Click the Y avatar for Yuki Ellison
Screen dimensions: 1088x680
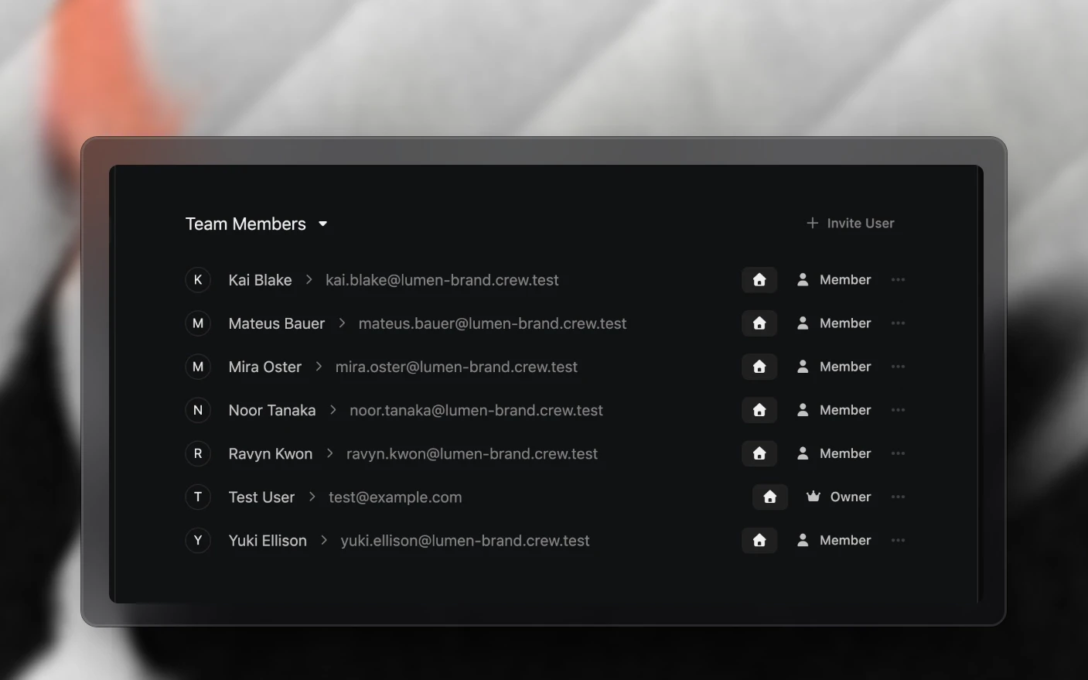click(198, 540)
